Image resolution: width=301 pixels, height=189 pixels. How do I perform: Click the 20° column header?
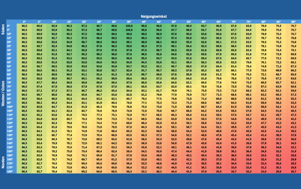coord(84,22)
